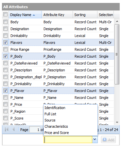Image resolution: width=121 pixels, height=149 pixels.
Task: Sort by the Attribute Key column header
Action: (x=57, y=15)
